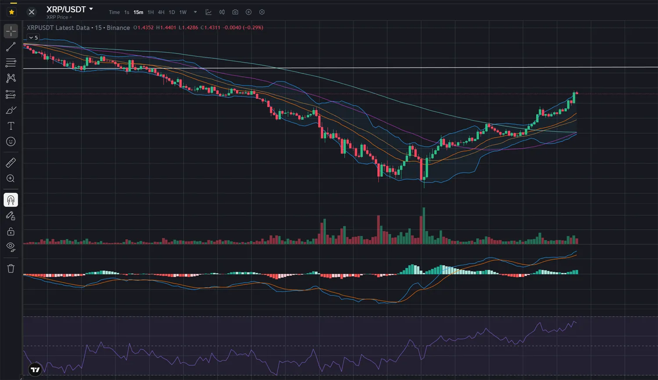Click the zoom in magnifier tool
Screen dimensions: 658x380
pyautogui.click(x=11, y=179)
